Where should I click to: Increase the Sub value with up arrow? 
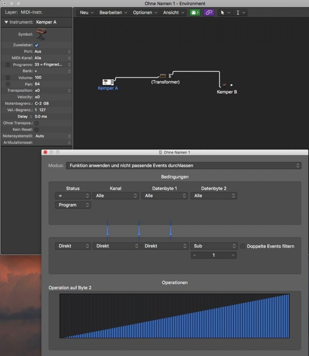click(233, 256)
